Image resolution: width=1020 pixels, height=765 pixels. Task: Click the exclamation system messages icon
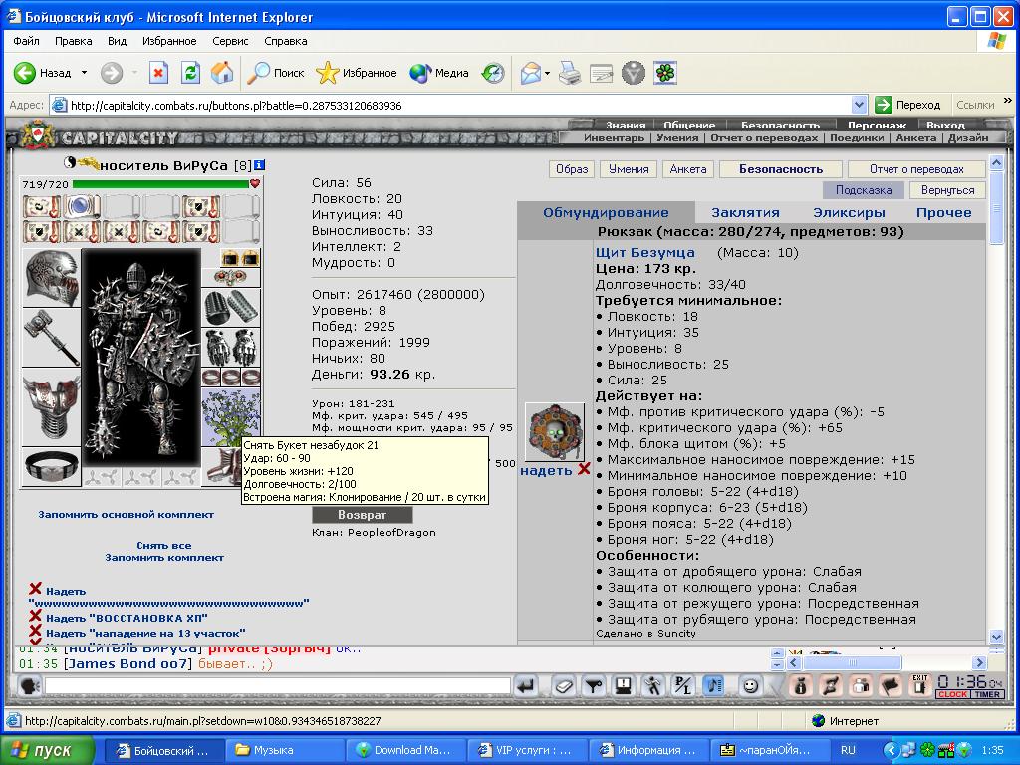624,685
